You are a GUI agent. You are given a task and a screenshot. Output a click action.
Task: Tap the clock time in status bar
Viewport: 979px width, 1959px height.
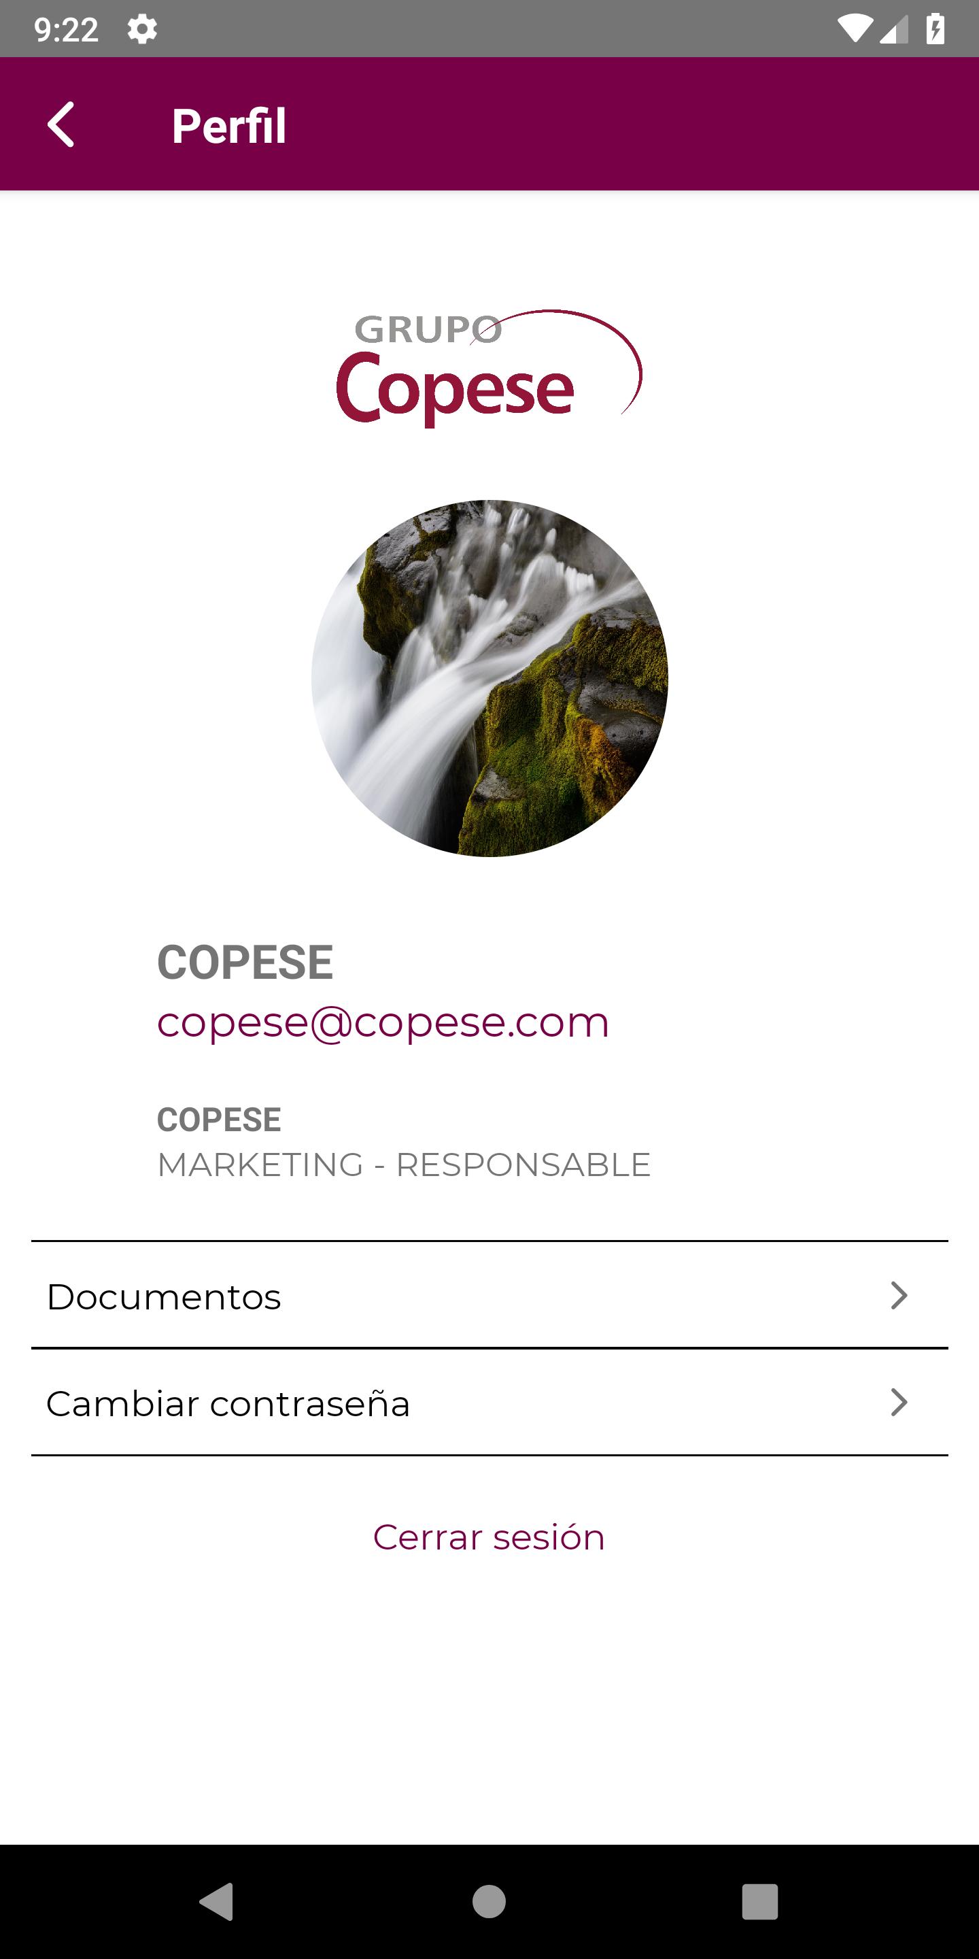pos(66,30)
